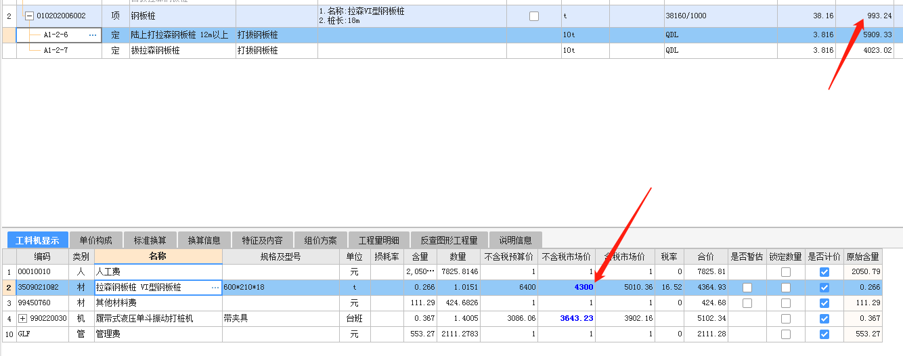Screen dimensions: 903x356
Task: Select 拔拉森钢板桩 name cell
Action: tap(182, 50)
